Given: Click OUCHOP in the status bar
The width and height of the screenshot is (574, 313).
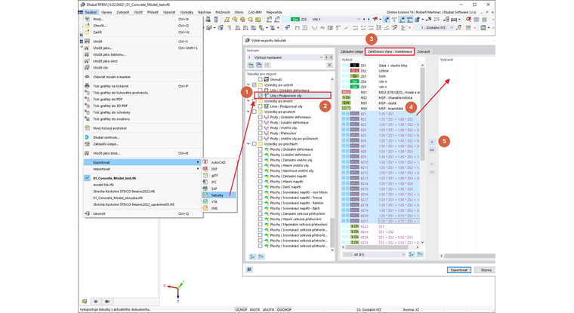Looking at the screenshot, I should point(284,309).
